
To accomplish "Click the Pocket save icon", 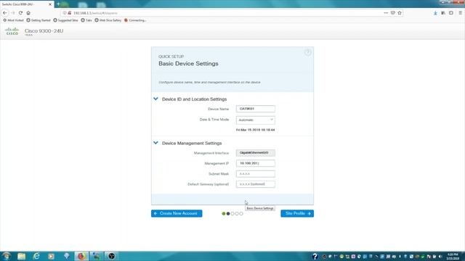I will (392, 13).
